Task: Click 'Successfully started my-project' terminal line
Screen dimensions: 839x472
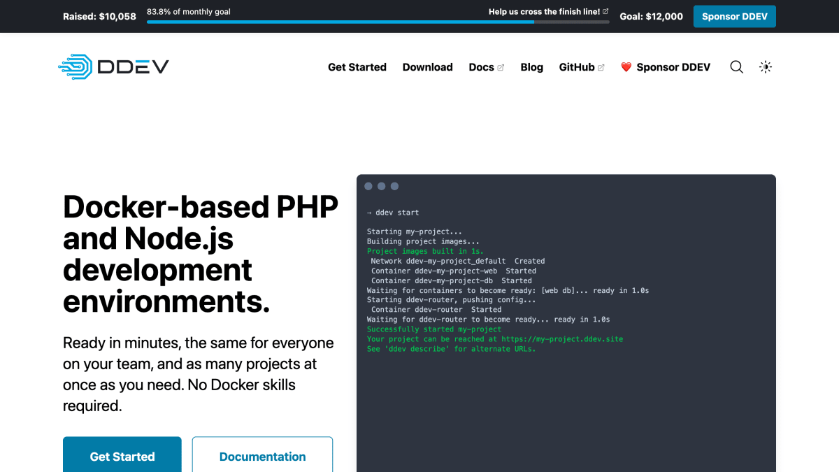Action: (434, 329)
